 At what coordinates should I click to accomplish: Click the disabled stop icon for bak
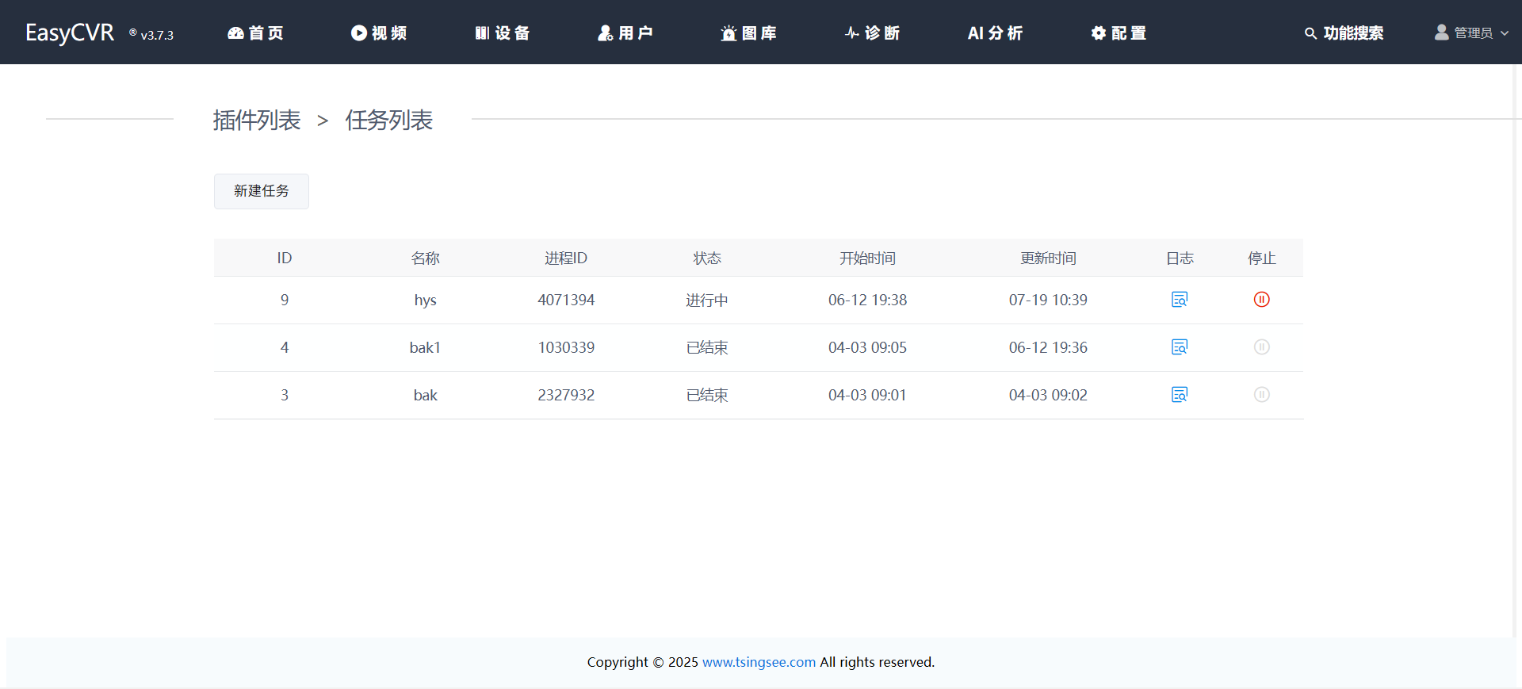coord(1261,395)
